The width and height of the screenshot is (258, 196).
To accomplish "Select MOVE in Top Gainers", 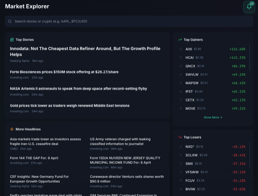I will click(x=212, y=108).
